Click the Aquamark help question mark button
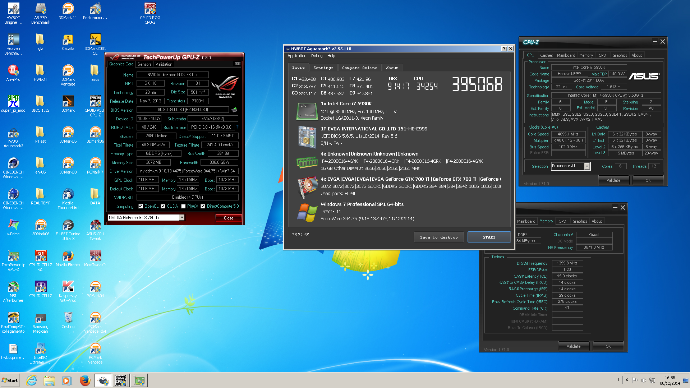This screenshot has height=388, width=690. click(x=504, y=48)
